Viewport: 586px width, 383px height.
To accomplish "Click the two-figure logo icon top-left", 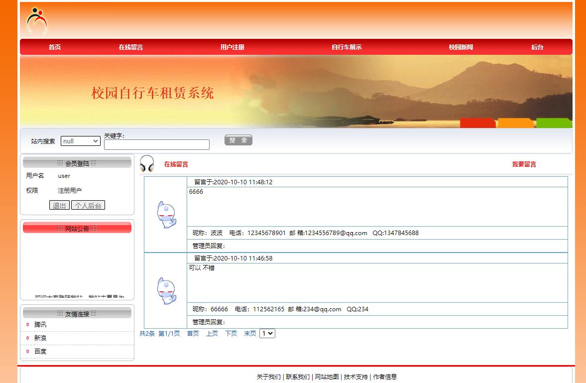I will [37, 19].
